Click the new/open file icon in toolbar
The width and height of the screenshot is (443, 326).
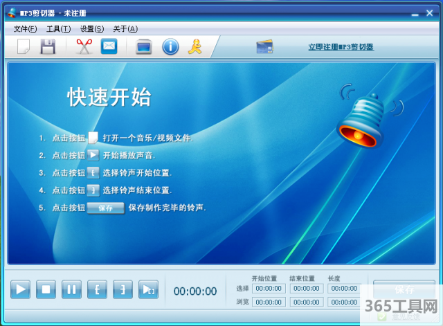tap(24, 47)
